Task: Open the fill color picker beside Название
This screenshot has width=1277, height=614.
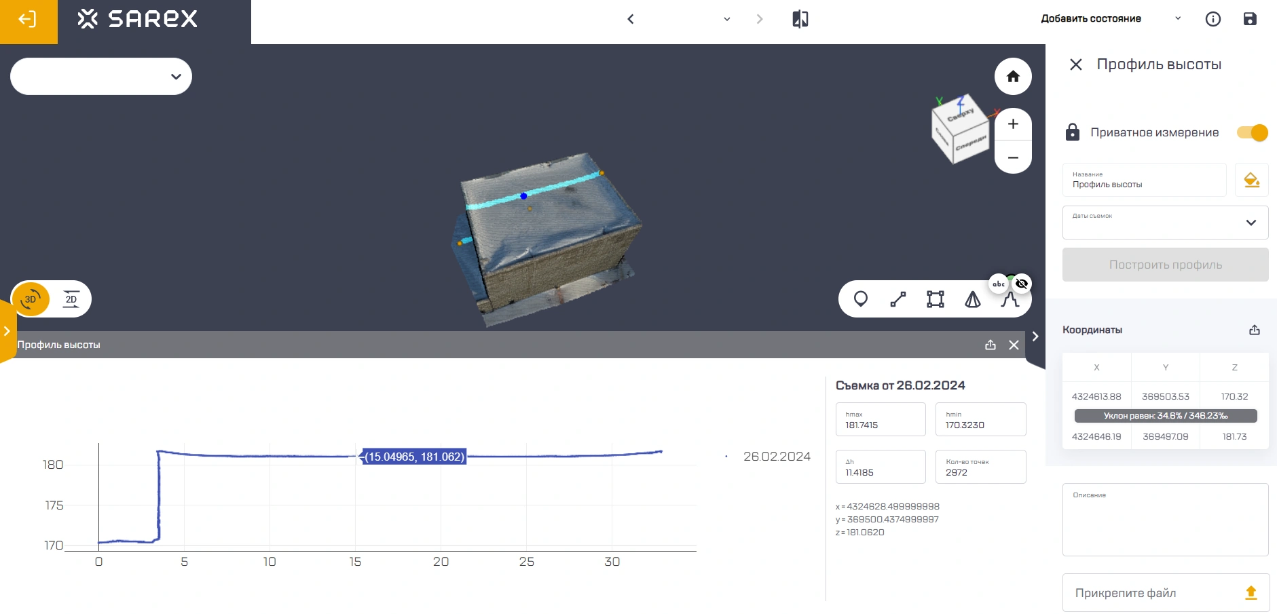Action: pyautogui.click(x=1251, y=180)
